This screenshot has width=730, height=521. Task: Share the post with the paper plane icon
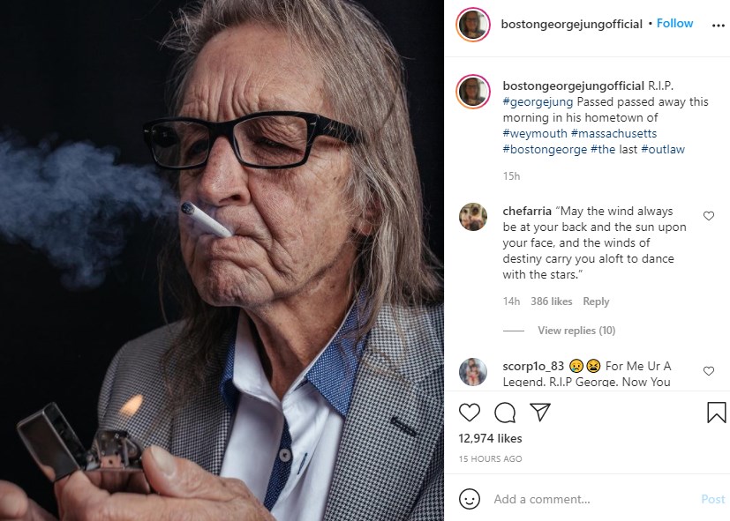coord(539,412)
